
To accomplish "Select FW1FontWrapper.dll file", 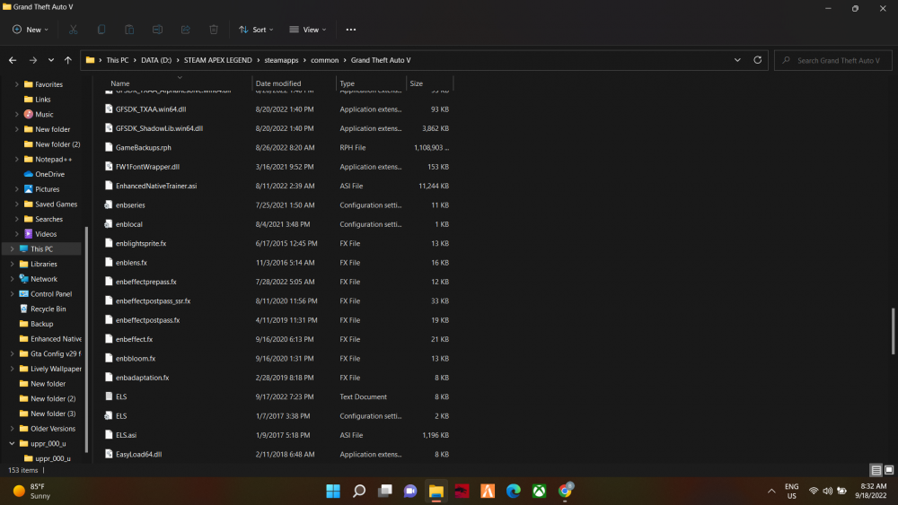I will pyautogui.click(x=148, y=167).
